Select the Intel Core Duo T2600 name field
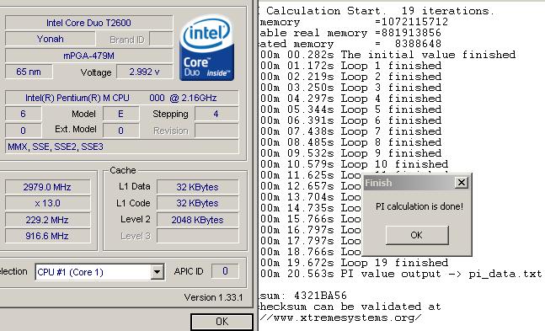 (x=88, y=23)
